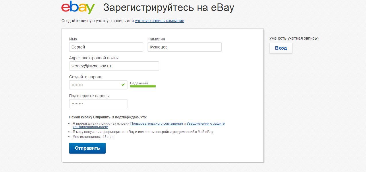Click the 'Зарегистрируйтесь на eBay' heading

169,8
